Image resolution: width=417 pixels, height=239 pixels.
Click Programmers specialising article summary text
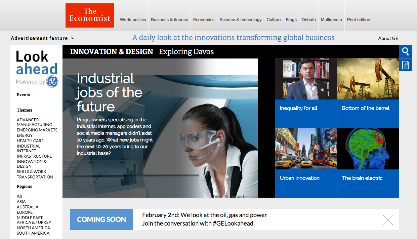115,136
